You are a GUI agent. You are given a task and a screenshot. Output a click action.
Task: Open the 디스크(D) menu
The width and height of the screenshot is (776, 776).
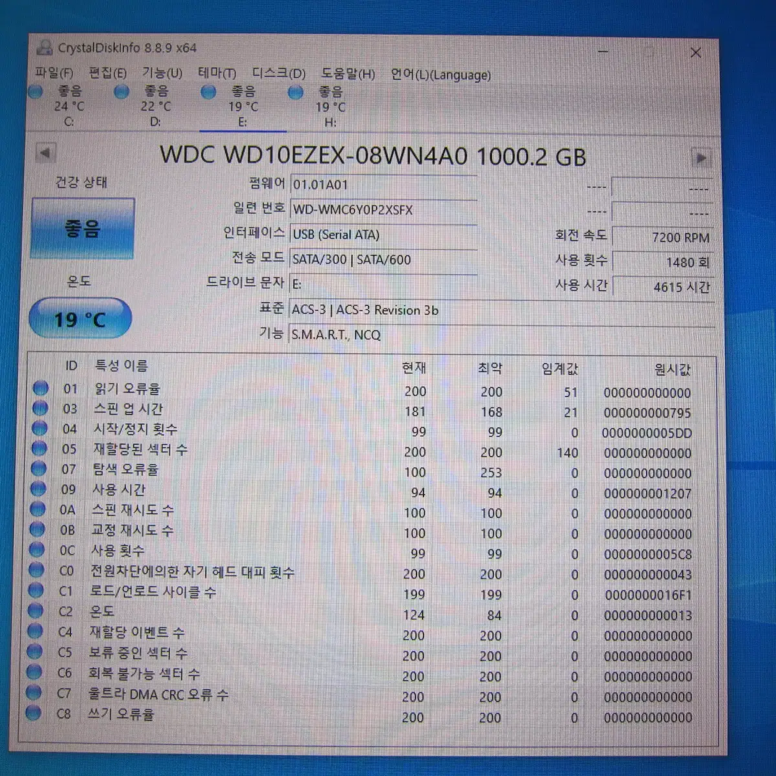click(279, 74)
